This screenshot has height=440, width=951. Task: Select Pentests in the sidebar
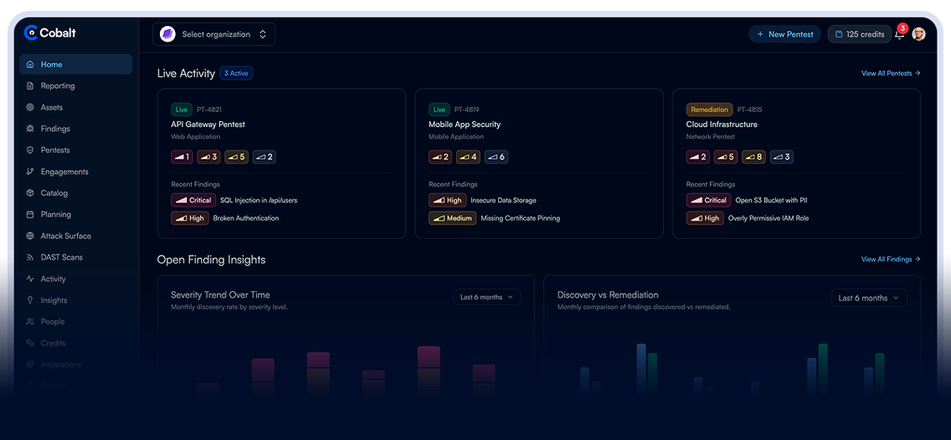(x=76, y=150)
